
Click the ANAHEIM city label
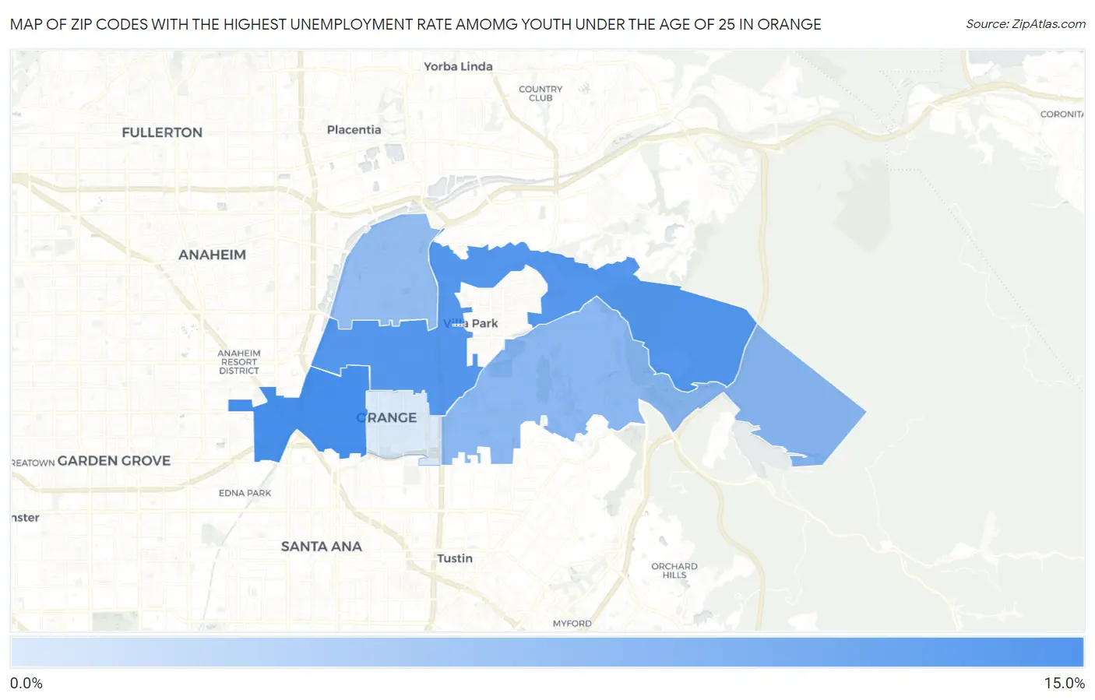click(212, 255)
